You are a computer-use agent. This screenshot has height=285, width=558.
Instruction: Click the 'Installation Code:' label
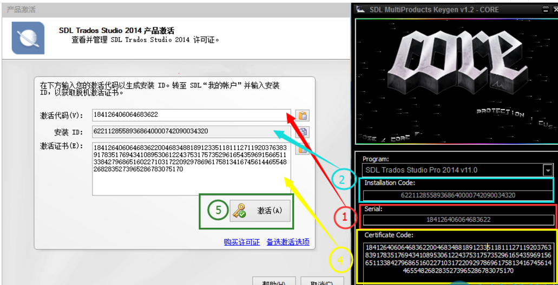[x=390, y=183]
